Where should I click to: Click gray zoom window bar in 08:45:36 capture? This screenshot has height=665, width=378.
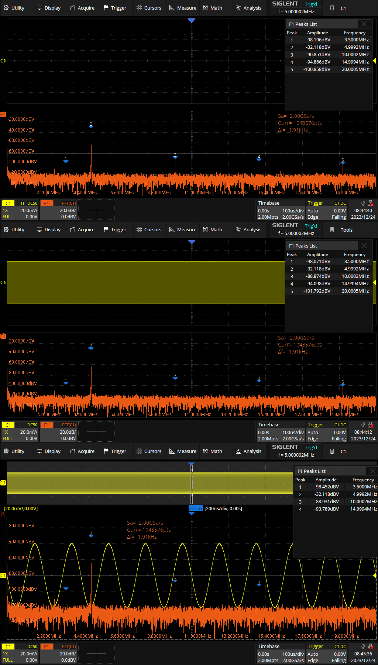click(x=192, y=483)
